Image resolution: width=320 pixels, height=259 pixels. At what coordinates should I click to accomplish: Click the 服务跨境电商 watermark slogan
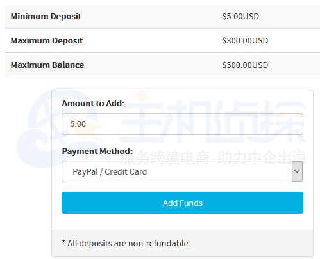pyautogui.click(x=165, y=157)
